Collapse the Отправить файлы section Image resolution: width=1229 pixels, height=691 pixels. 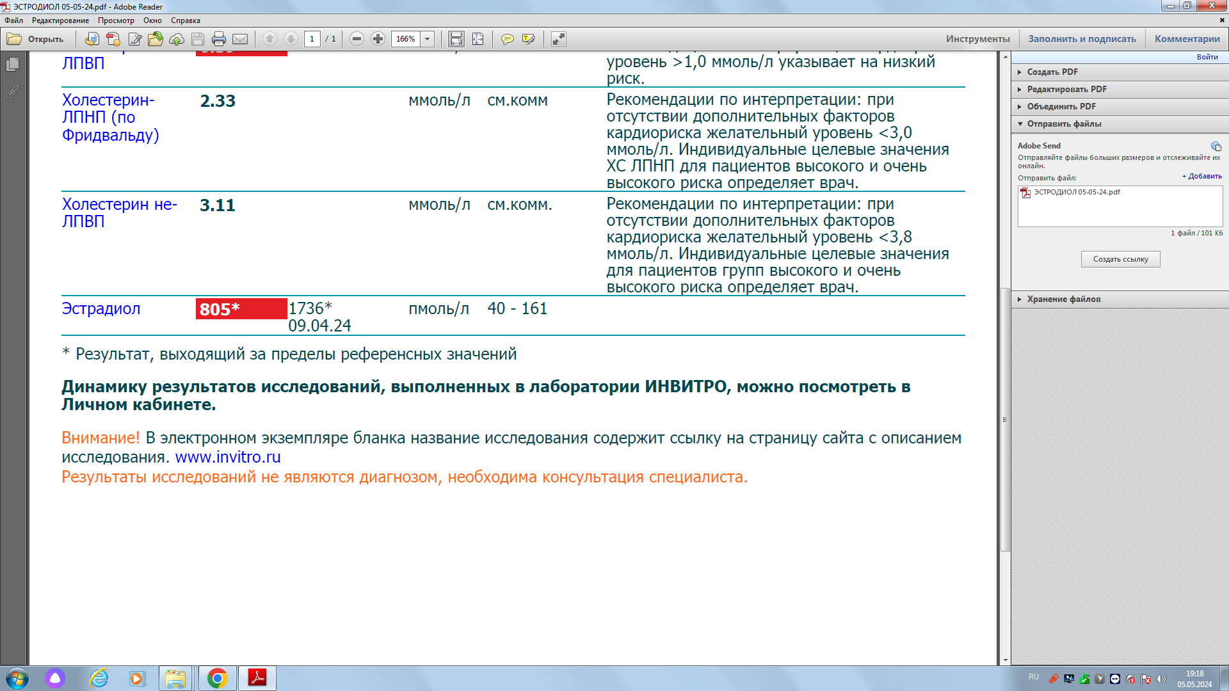1063,123
